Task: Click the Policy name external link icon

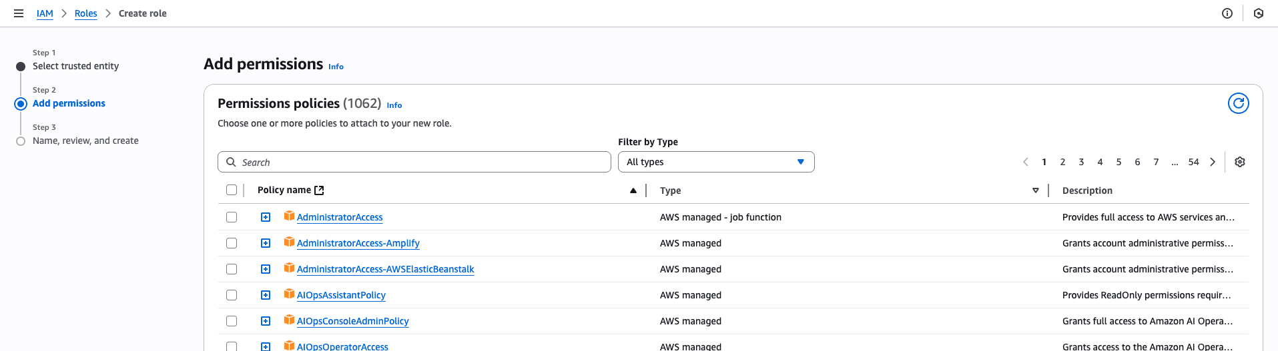Action: click(319, 190)
